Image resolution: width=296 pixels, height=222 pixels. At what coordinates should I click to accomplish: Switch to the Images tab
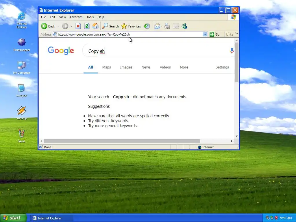coord(126,67)
